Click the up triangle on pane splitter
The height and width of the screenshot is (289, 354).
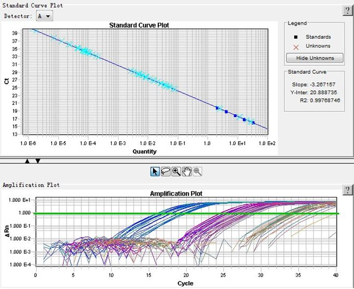click(27, 161)
